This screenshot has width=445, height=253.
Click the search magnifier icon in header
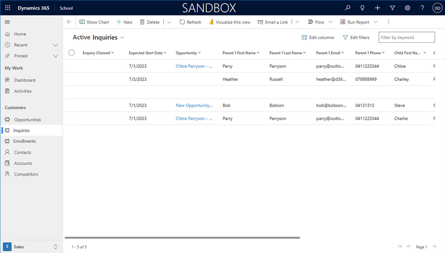[348, 8]
